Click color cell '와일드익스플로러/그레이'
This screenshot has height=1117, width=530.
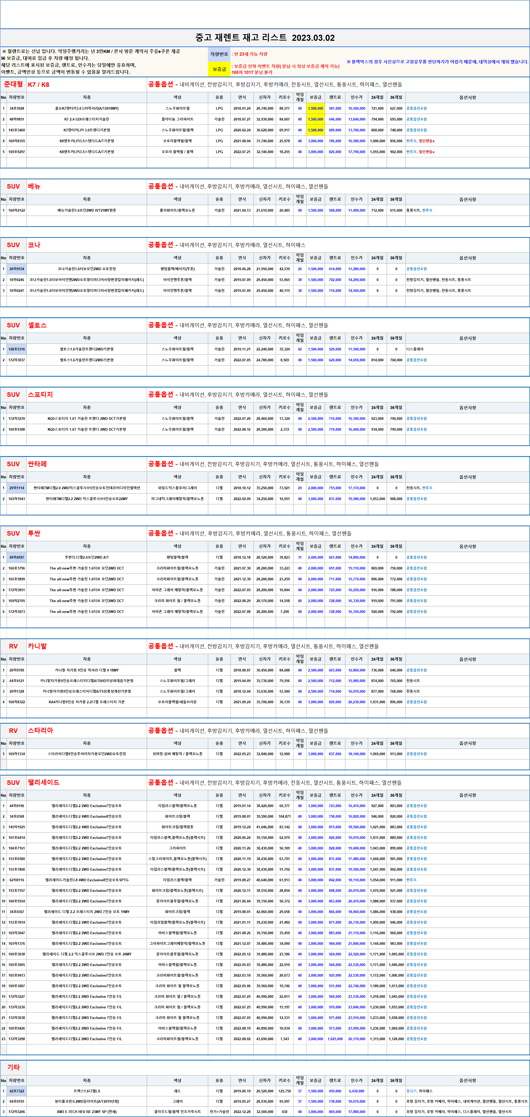pyautogui.click(x=177, y=488)
